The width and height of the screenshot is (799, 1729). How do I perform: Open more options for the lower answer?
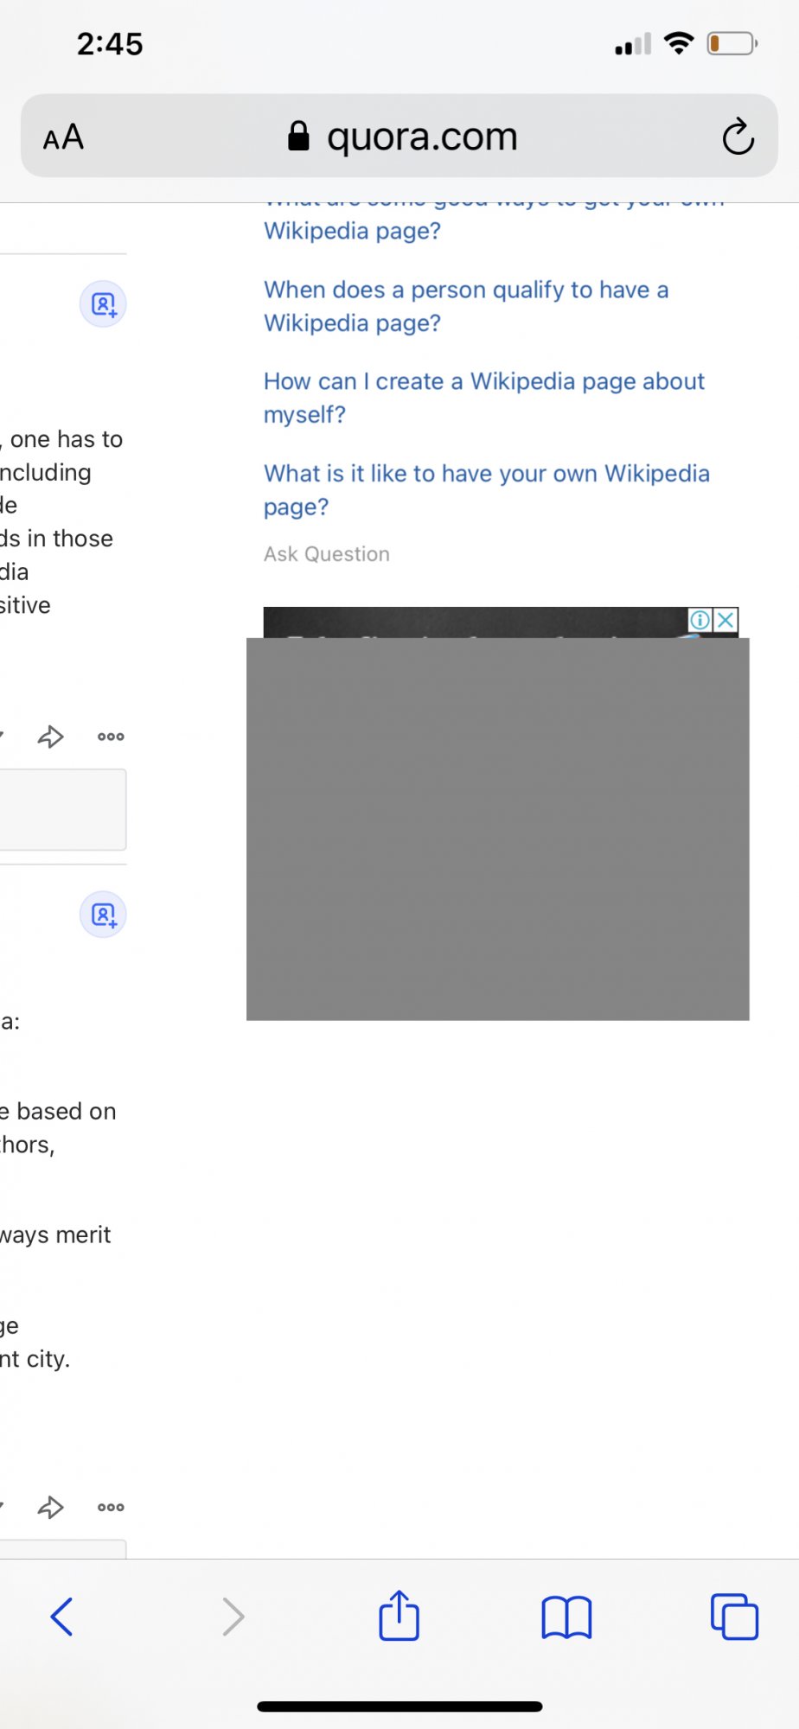(111, 1507)
